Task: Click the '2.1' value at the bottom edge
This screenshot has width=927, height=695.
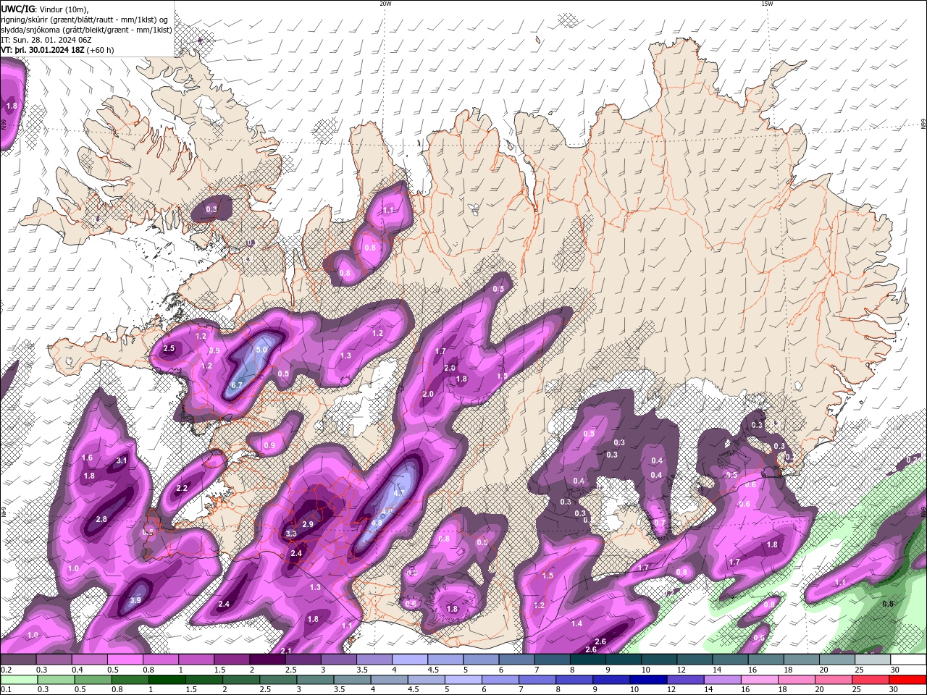Action: point(285,651)
